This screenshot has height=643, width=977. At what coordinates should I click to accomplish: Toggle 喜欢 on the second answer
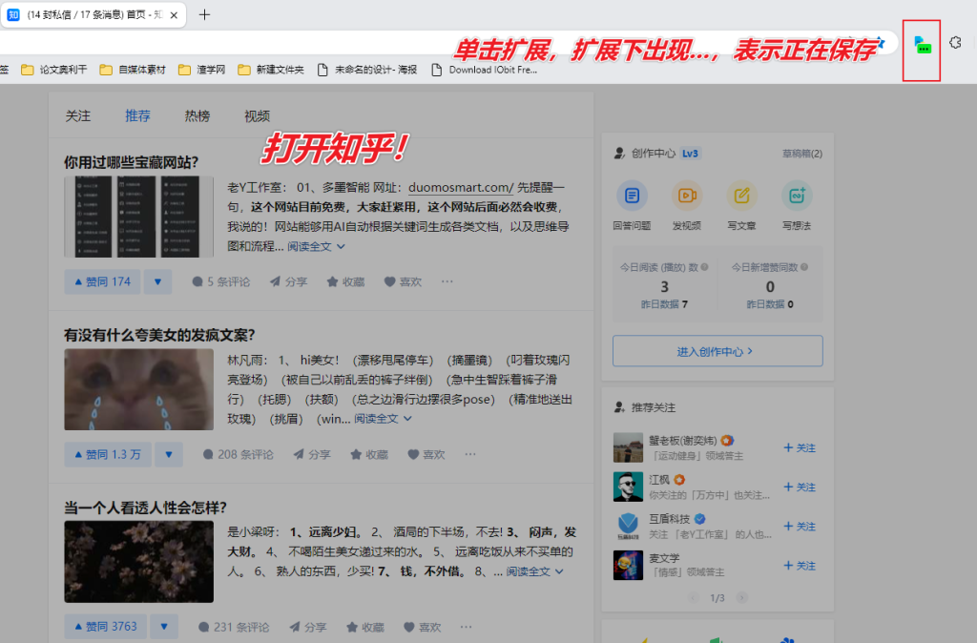tap(426, 455)
